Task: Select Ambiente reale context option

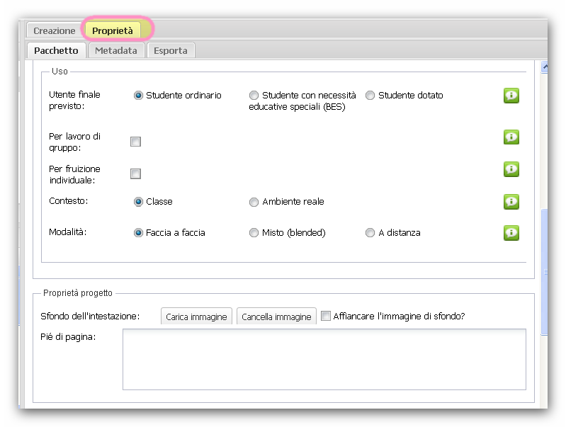Action: click(x=254, y=202)
